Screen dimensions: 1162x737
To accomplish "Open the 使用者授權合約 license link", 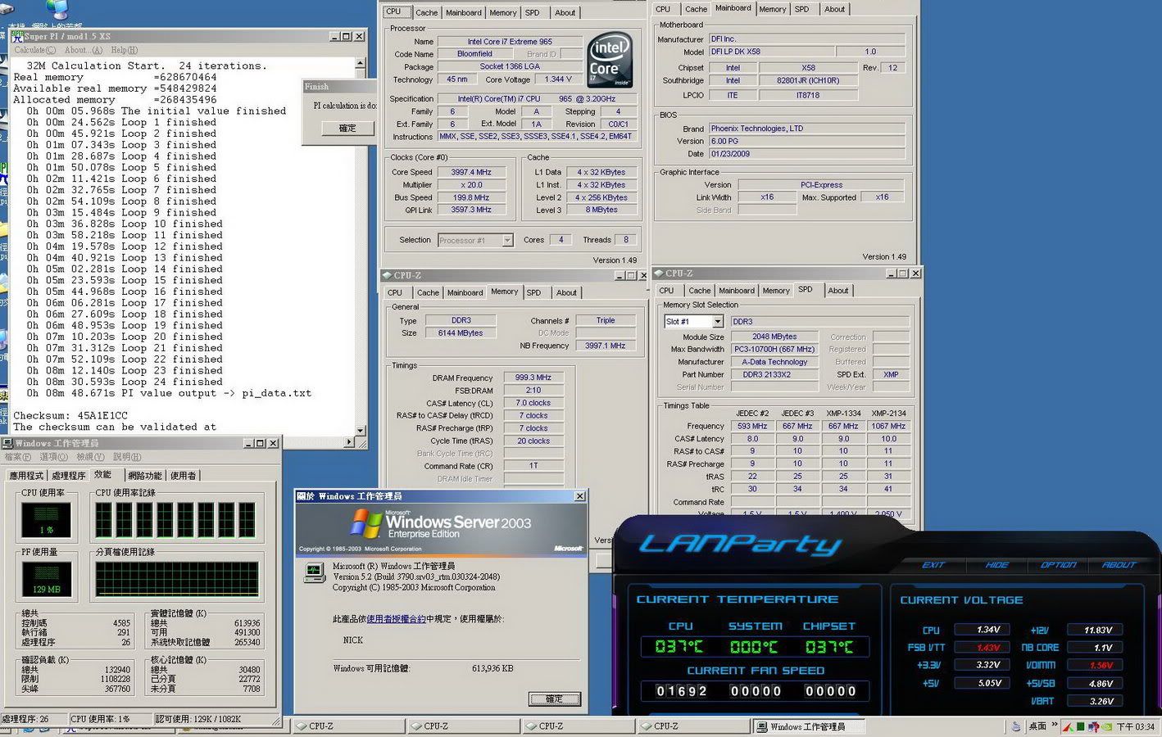I will click(x=396, y=619).
